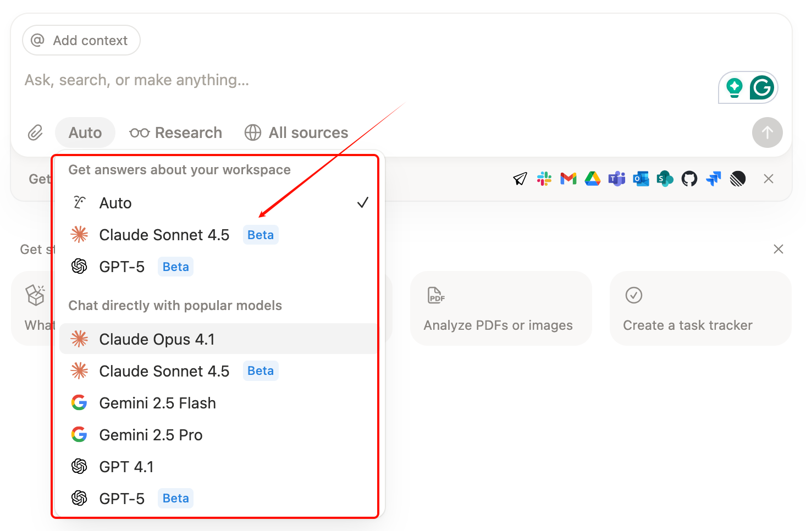
Task: Click the Linear connector icon
Action: [737, 179]
